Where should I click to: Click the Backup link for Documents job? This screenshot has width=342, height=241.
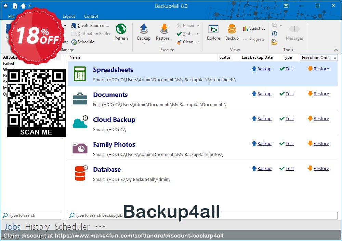(264, 94)
